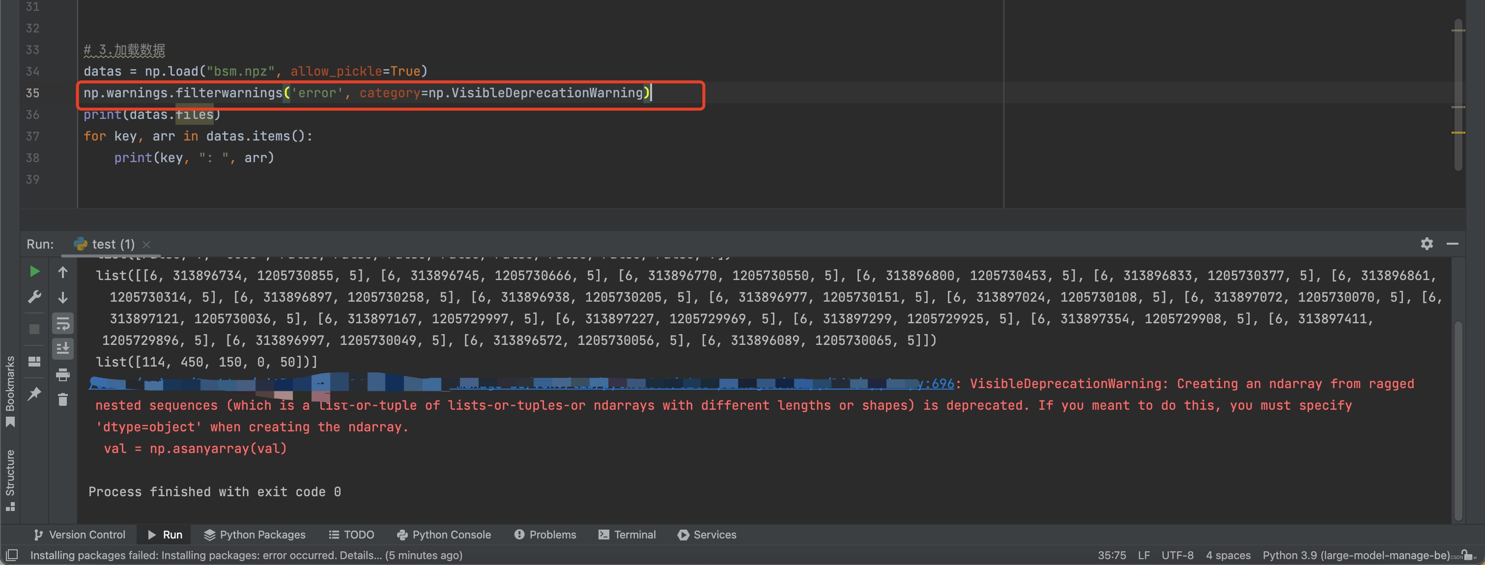Click the Stop process square icon
This screenshot has width=1485, height=565.
34,329
